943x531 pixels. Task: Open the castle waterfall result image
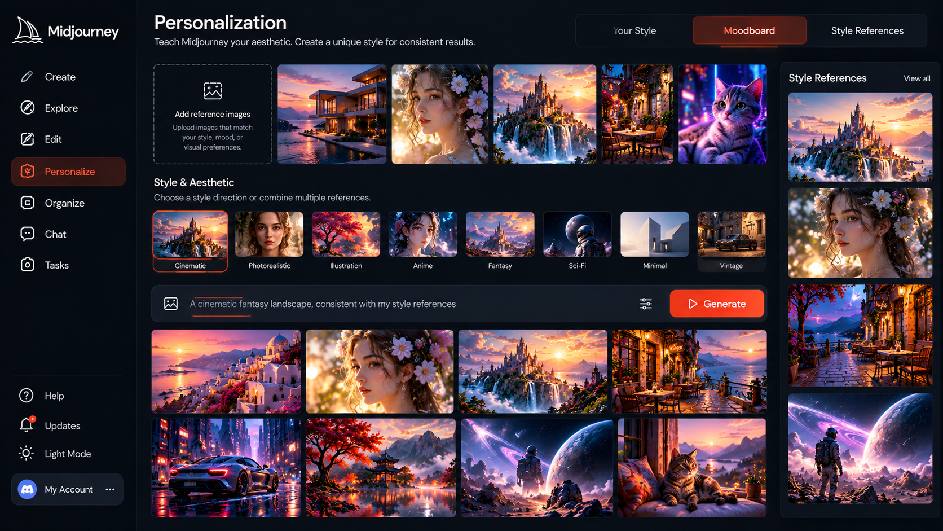click(533, 371)
